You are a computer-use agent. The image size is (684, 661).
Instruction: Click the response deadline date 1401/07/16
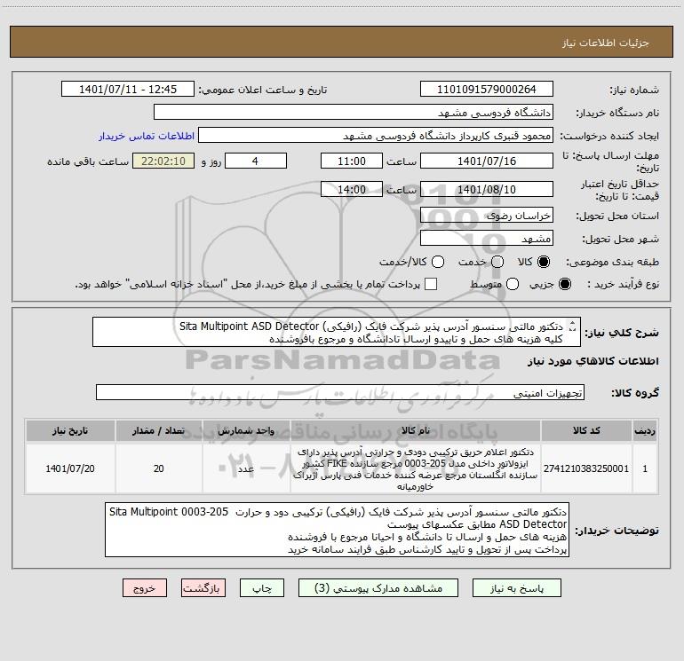487,161
